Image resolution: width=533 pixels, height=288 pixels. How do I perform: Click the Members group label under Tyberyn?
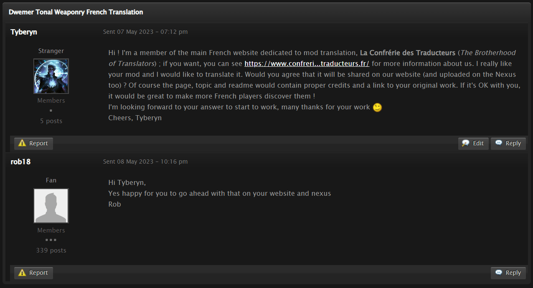pyautogui.click(x=51, y=101)
